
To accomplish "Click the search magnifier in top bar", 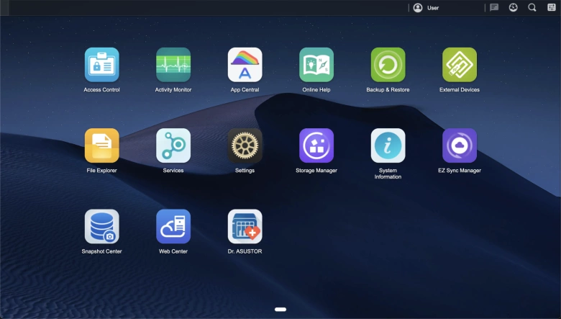I will tap(532, 8).
